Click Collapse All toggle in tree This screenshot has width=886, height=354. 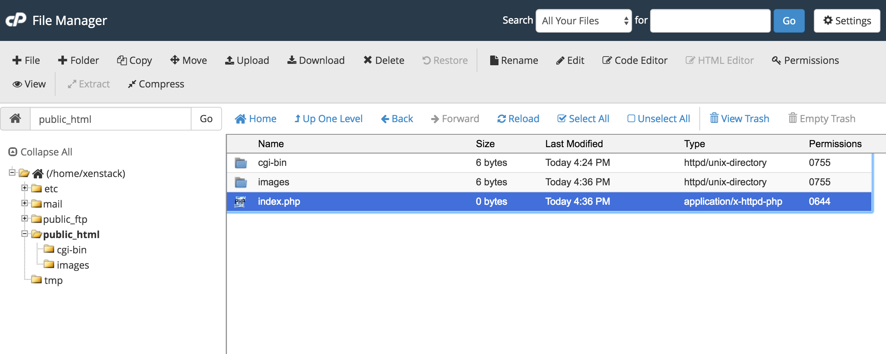click(x=40, y=152)
